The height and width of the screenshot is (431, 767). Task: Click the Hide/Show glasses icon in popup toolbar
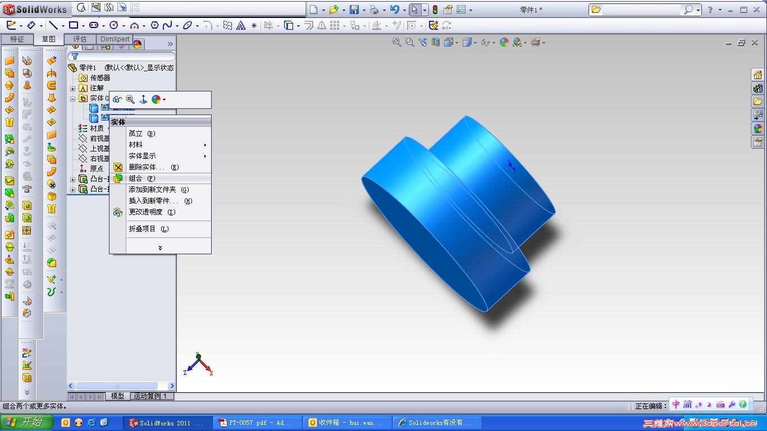[117, 99]
